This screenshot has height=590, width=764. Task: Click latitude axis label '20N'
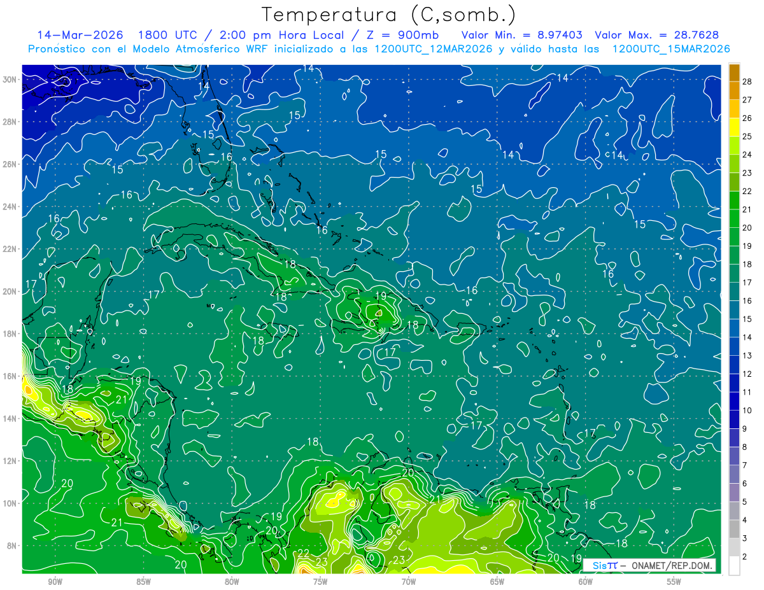pyautogui.click(x=11, y=291)
